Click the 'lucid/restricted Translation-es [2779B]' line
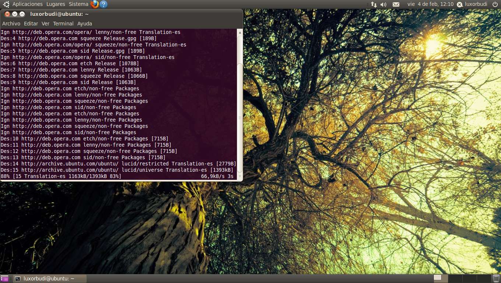 coord(119,164)
